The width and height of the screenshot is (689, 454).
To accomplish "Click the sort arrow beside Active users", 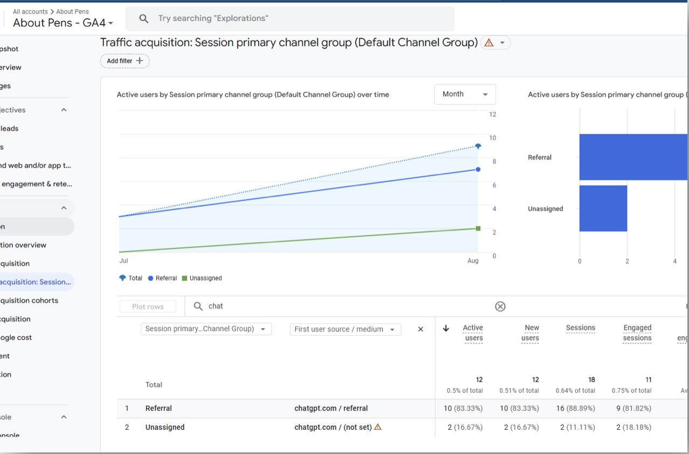I will click(x=446, y=329).
